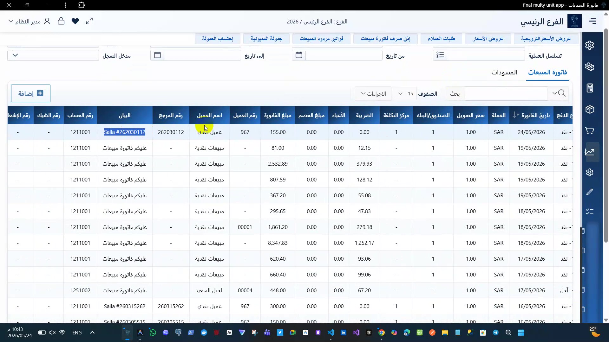
Task: Click the من تاريخ date input field
Action: tap(344, 55)
